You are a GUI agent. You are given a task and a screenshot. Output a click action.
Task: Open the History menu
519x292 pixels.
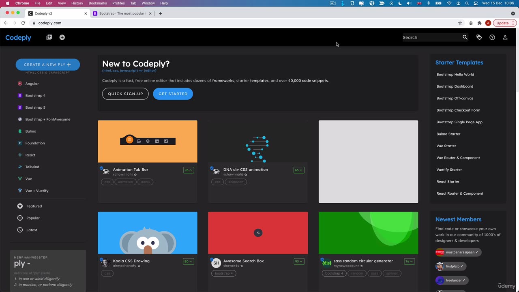77,3
